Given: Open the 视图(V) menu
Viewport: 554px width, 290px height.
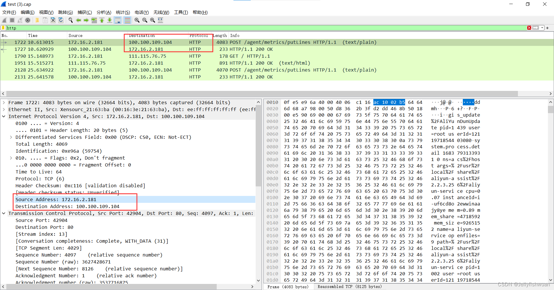Looking at the screenshot, I should [46, 12].
